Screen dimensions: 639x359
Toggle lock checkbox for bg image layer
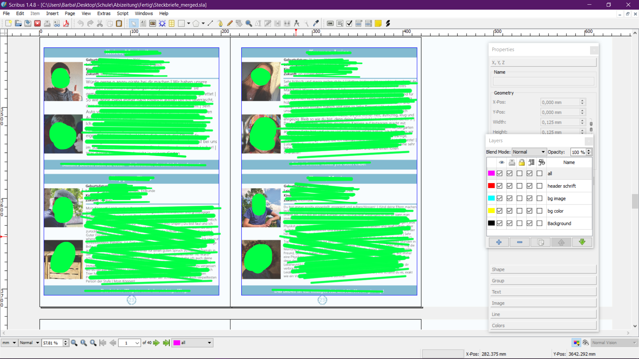pos(520,198)
